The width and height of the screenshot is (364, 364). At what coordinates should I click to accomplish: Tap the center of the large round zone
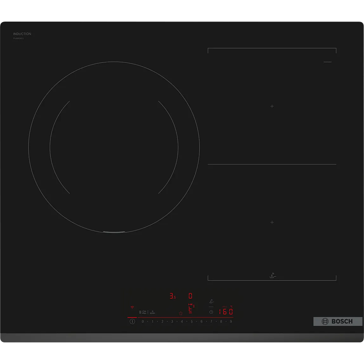[114, 148]
